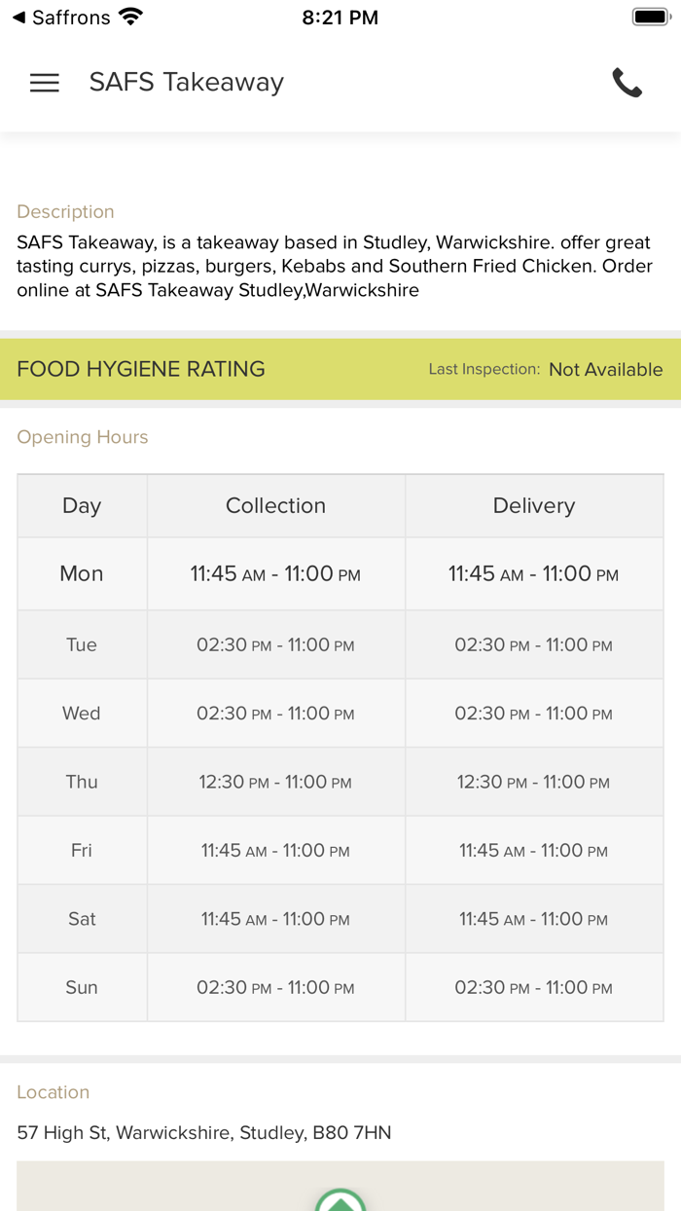The height and width of the screenshot is (1211, 681).
Task: Tap the Day column header
Action: pos(82,505)
